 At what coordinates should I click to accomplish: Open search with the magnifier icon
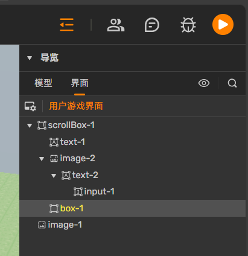pyautogui.click(x=232, y=83)
